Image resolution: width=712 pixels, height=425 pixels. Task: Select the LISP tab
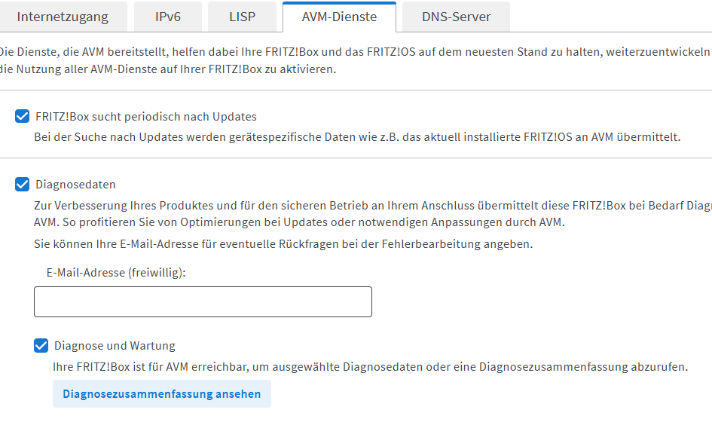point(242,17)
